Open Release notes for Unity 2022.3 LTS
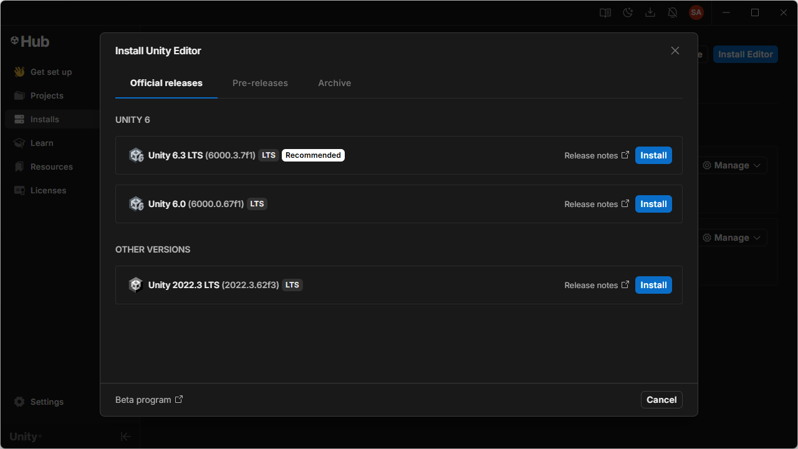798x449 pixels. pyautogui.click(x=597, y=285)
